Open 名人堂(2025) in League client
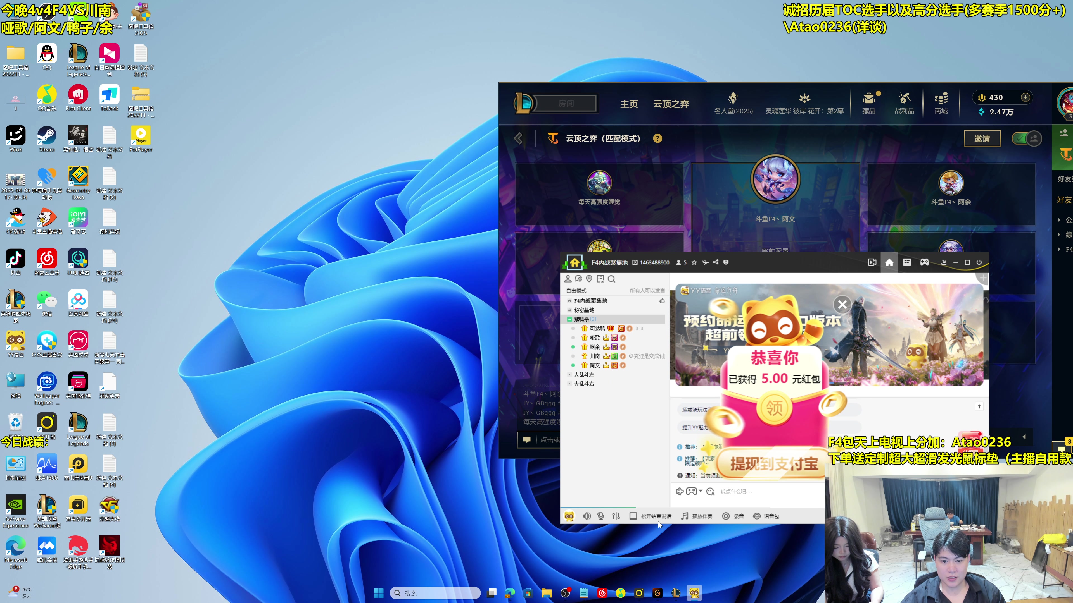Viewport: 1073px width, 603px height. (733, 104)
